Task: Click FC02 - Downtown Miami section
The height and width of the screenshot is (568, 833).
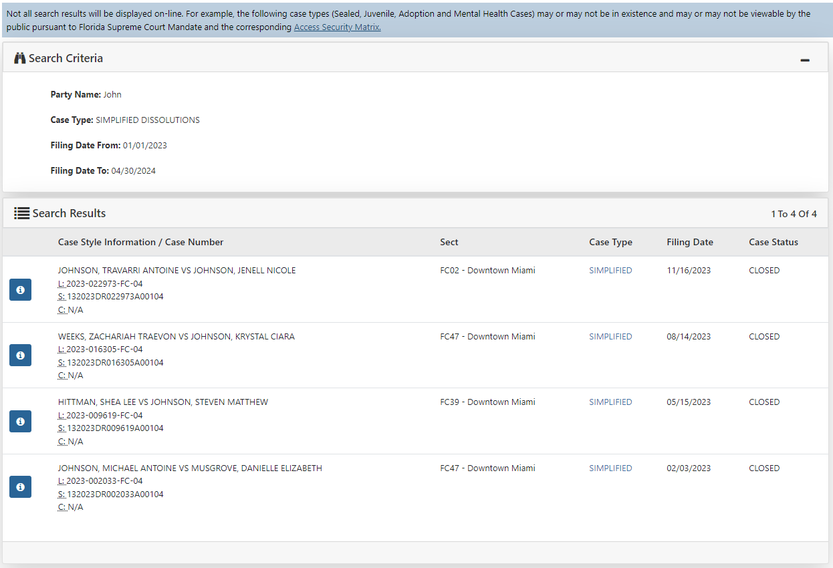Action: [x=487, y=271]
